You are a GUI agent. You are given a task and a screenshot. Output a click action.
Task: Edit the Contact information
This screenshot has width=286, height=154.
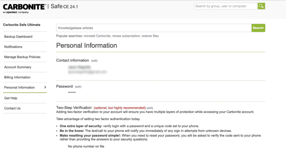(94, 61)
